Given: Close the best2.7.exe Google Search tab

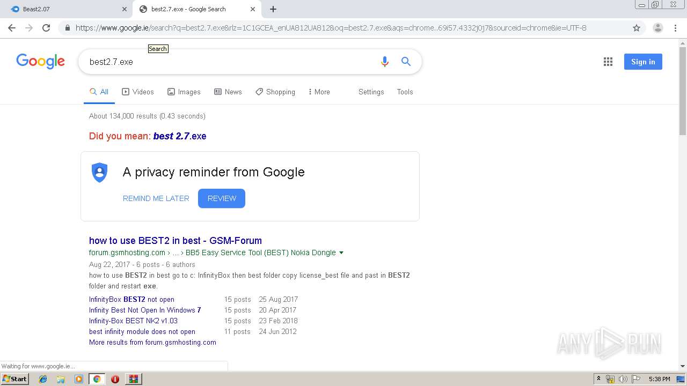Looking at the screenshot, I should 253,9.
